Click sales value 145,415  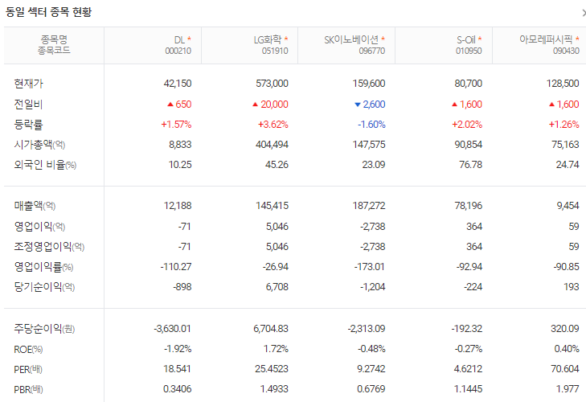tap(272, 206)
